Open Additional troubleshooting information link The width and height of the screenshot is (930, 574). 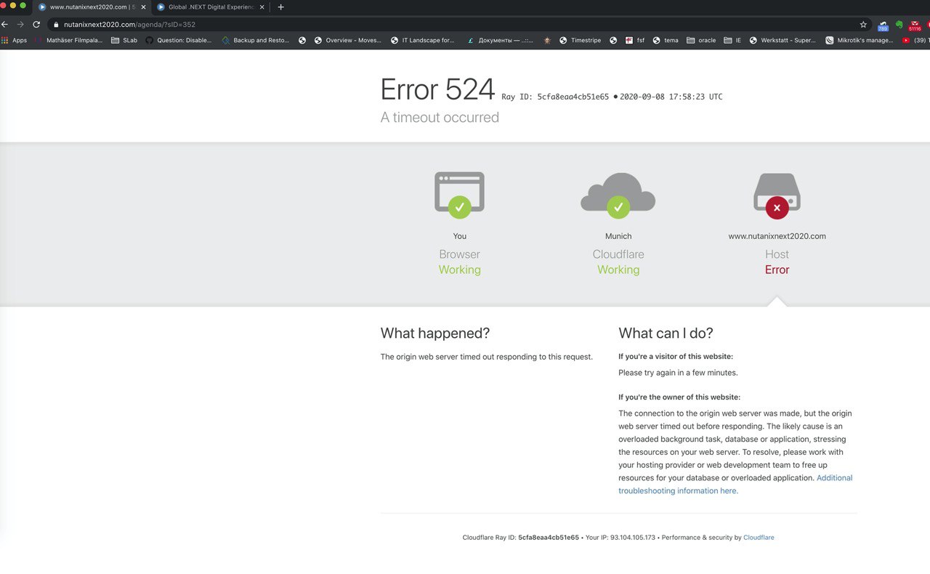735,484
